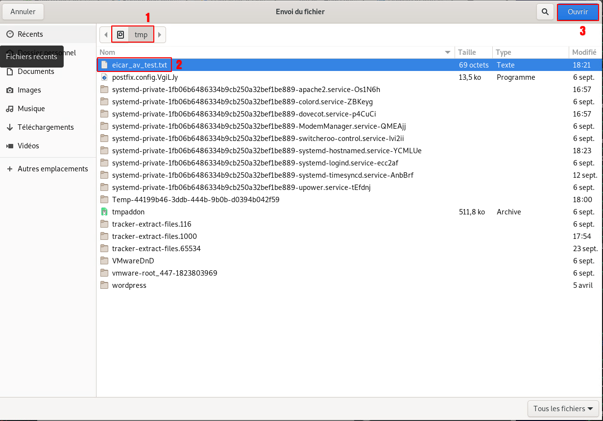Go to Téléchargements in sidebar
Image resolution: width=603 pixels, height=421 pixels.
(46, 127)
